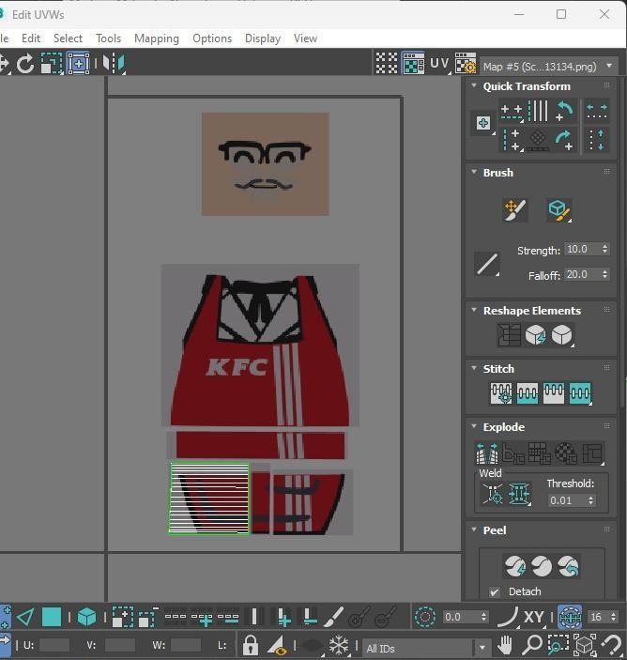
Task: Select the Paint Move brush
Action: pyautogui.click(x=514, y=210)
